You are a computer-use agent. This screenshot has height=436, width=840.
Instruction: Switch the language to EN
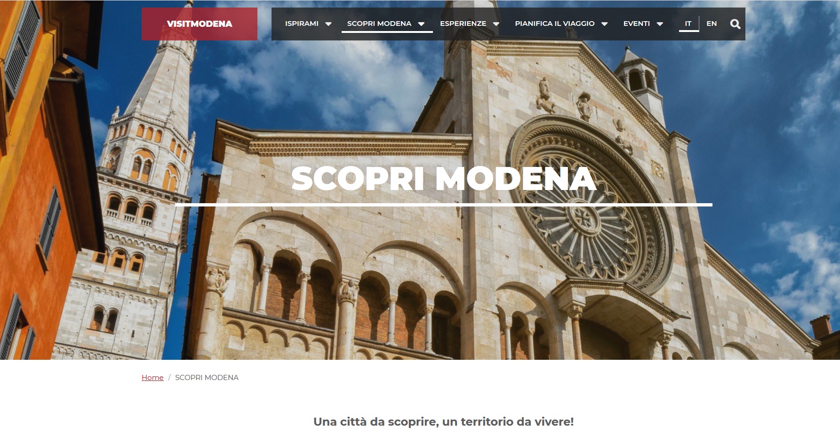(x=712, y=24)
